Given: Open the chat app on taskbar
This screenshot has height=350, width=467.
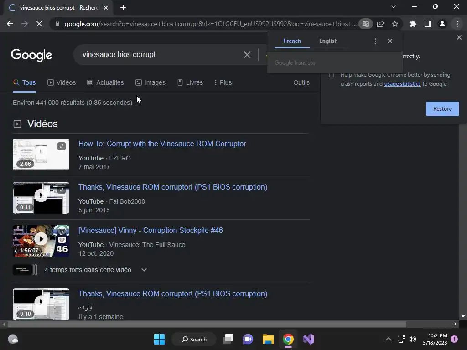Looking at the screenshot, I should (x=248, y=339).
